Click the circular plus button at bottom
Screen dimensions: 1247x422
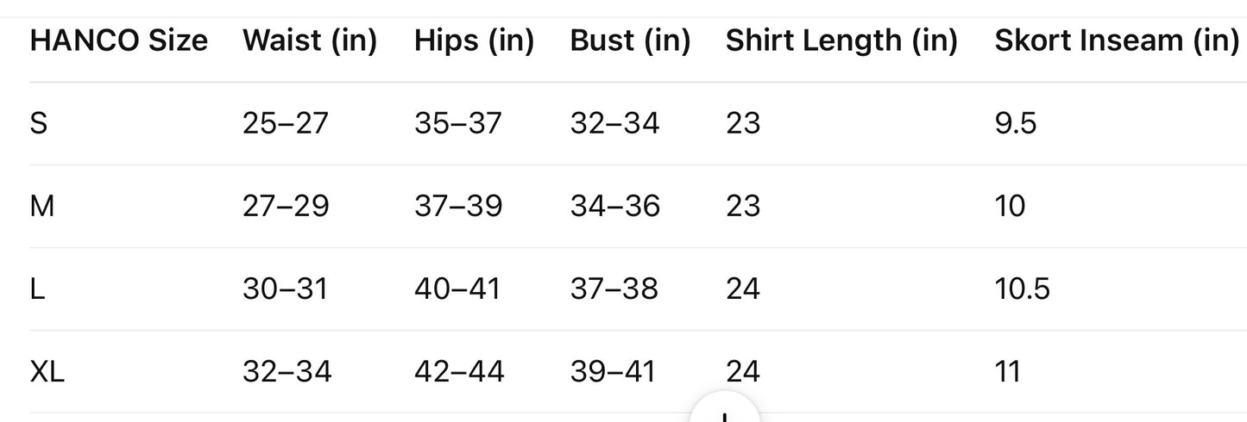[726, 407]
